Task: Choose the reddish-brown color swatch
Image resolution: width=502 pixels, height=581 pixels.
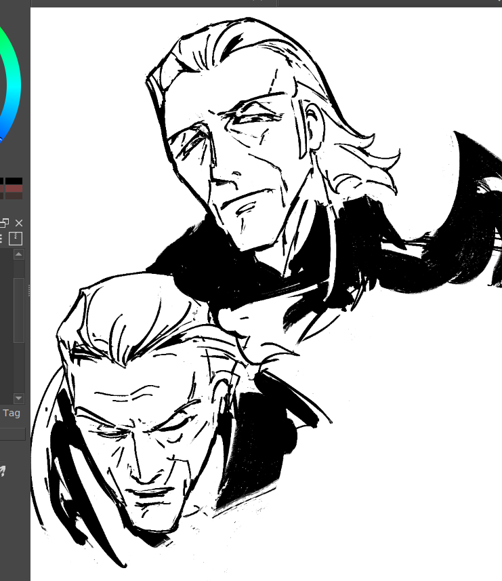Action: [x=14, y=188]
